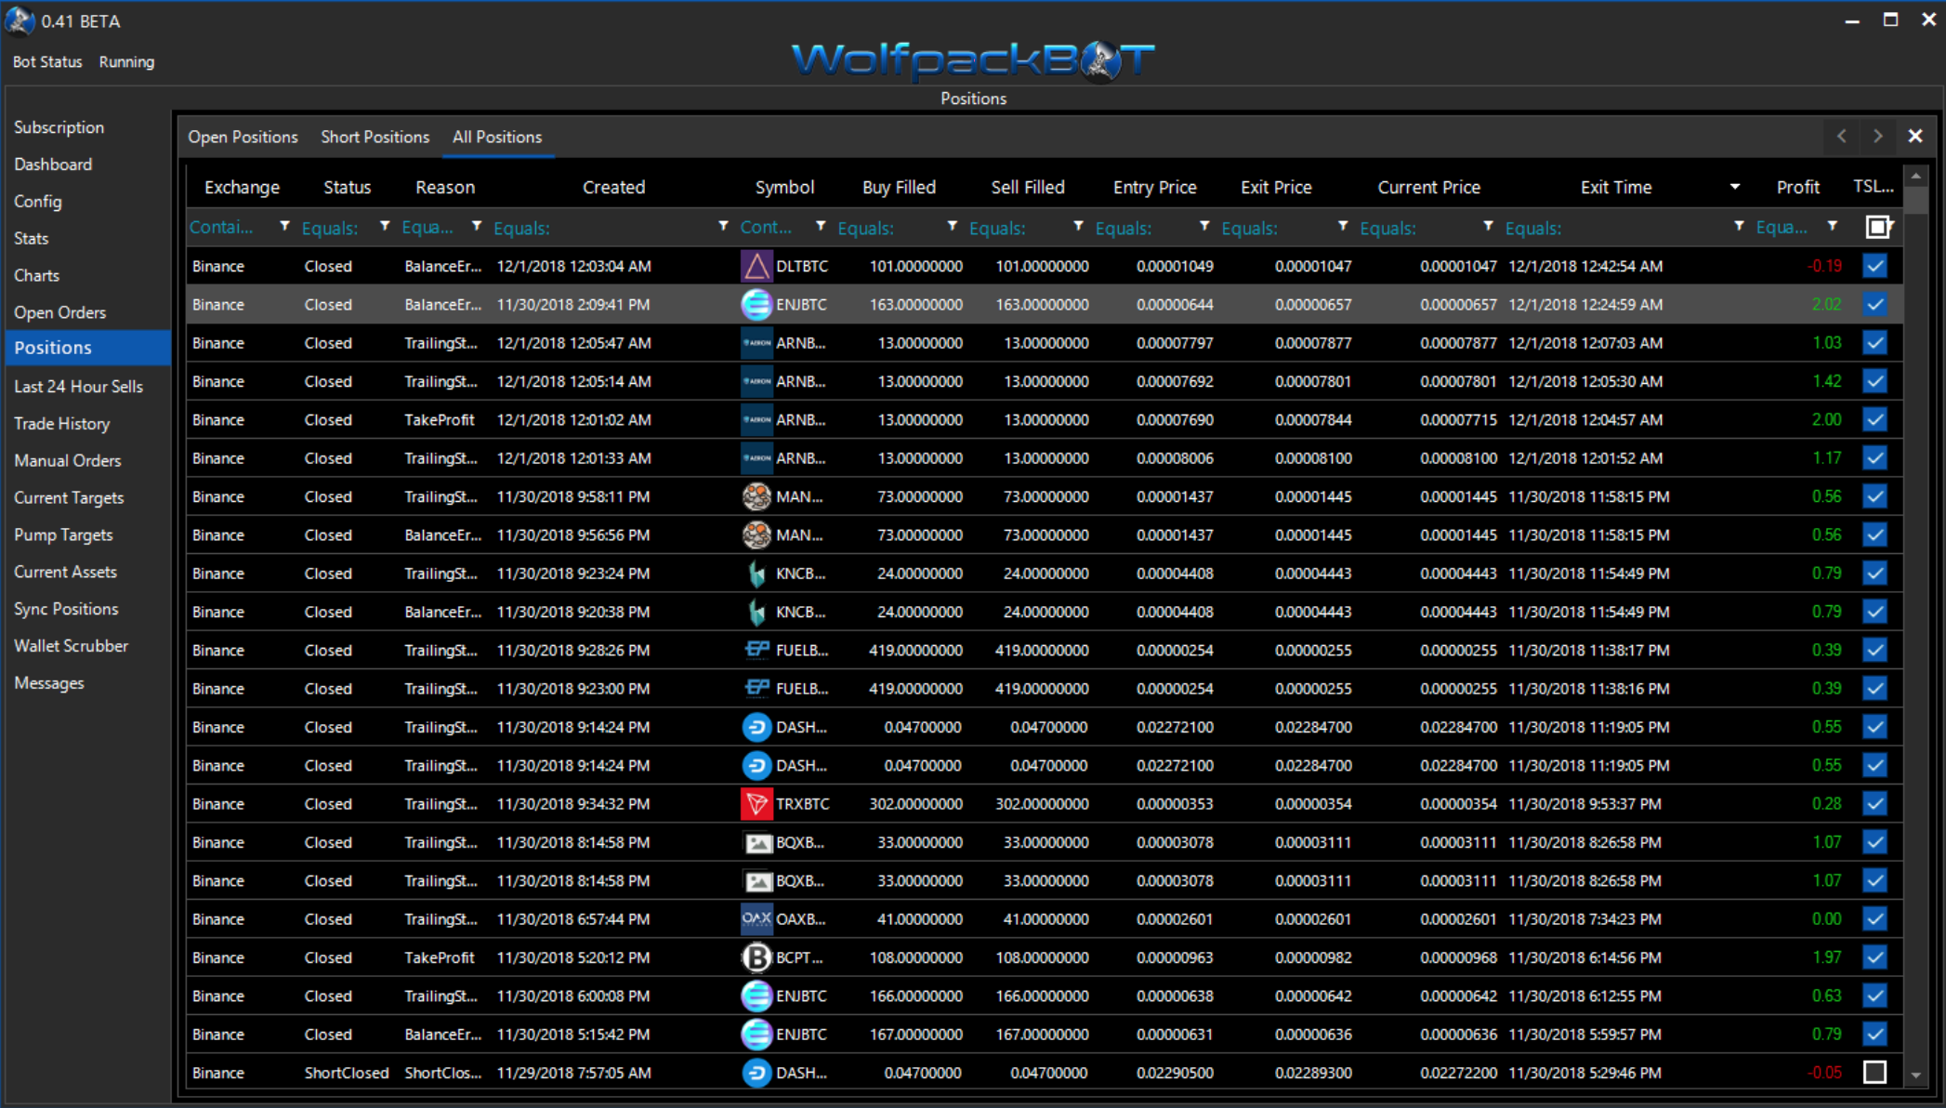1946x1108 pixels.
Task: Click the Bot Status Running label
Action: point(84,62)
